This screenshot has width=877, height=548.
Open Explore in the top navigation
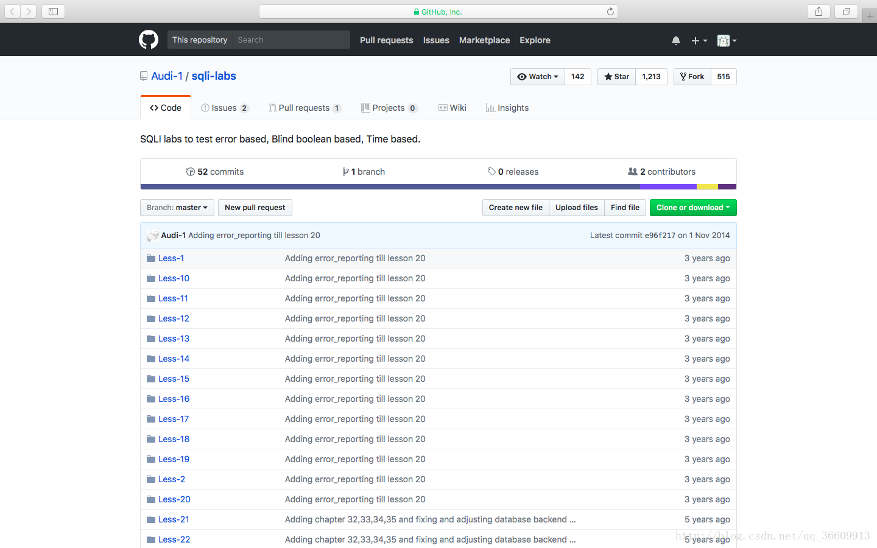tap(535, 40)
